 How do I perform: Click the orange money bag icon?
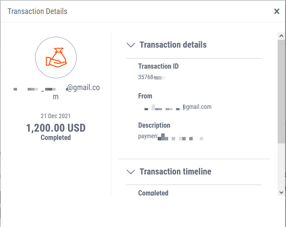pos(56,57)
